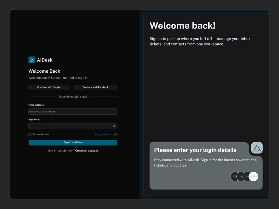Click the Sign in to AIDesk button
Screen dimensions: 279x209
(x=73, y=143)
